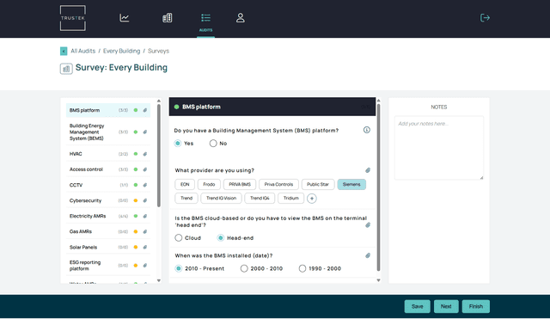Choose EON provider chip
Image resolution: width=550 pixels, height=319 pixels.
(185, 184)
